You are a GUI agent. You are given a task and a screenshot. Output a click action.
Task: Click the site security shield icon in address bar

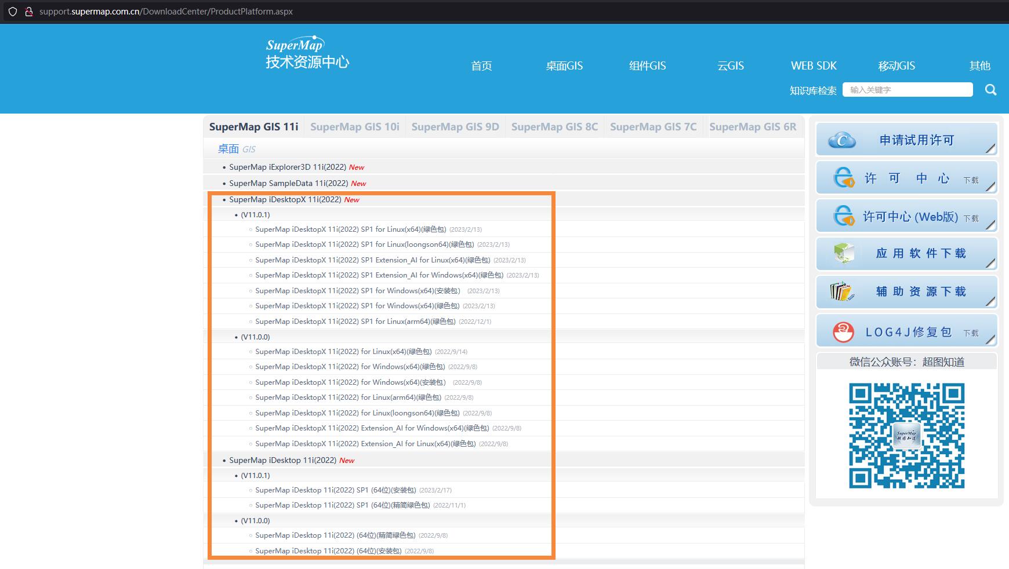click(13, 12)
